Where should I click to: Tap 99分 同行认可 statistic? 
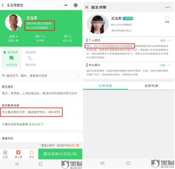click(x=67, y=38)
